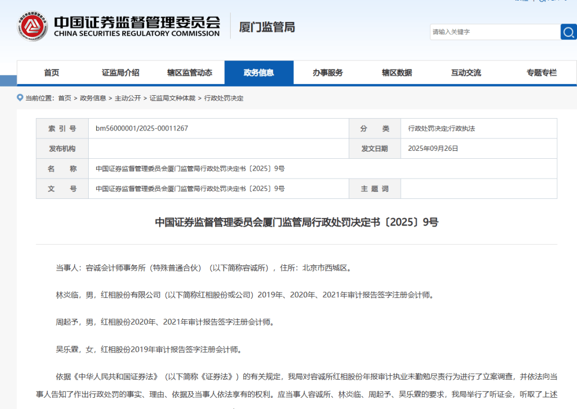Open the 辖区数据 navigation tab
Viewport: 577px width, 409px height.
tap(397, 73)
